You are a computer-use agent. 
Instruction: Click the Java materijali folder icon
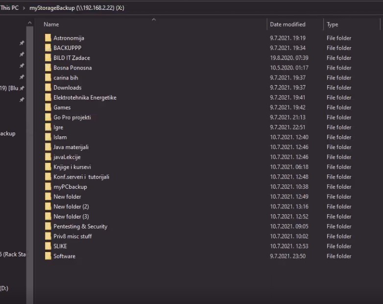[48, 147]
